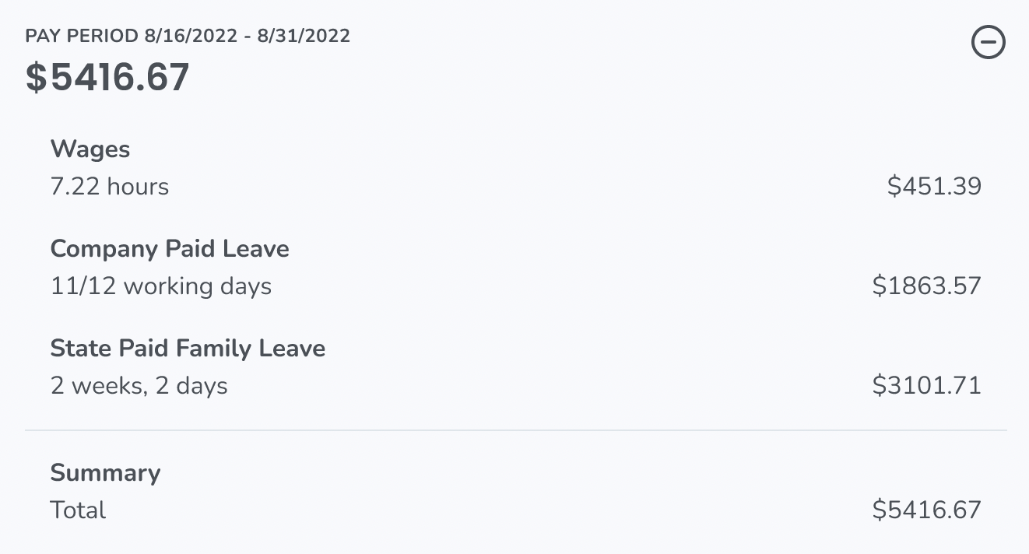Click the Wages heading
The image size is (1029, 554).
[90, 149]
